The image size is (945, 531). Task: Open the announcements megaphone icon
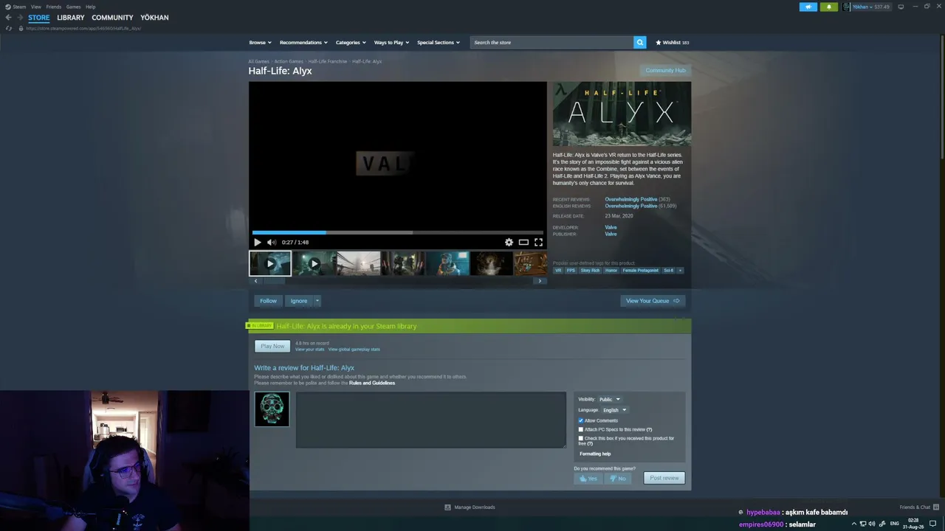pyautogui.click(x=808, y=7)
